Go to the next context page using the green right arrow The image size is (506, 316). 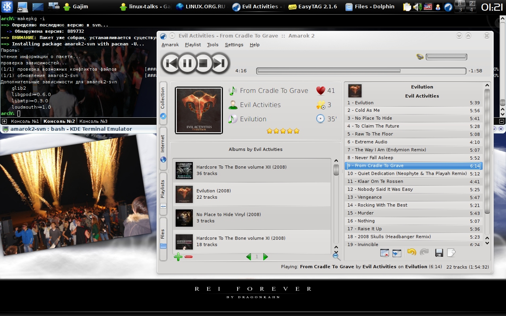265,257
